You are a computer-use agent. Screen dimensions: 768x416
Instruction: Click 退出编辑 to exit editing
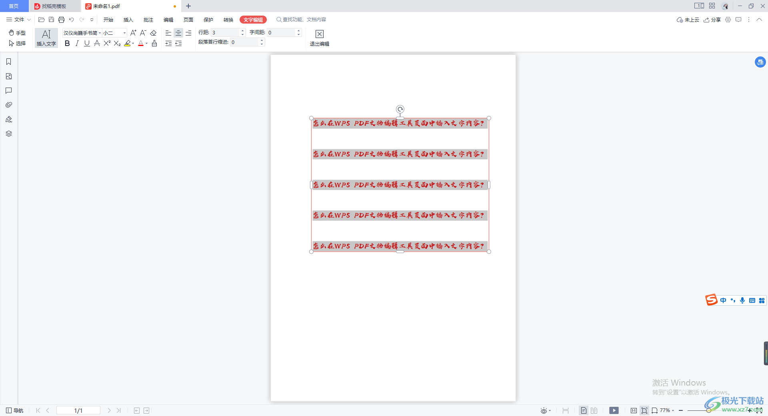[x=319, y=38]
